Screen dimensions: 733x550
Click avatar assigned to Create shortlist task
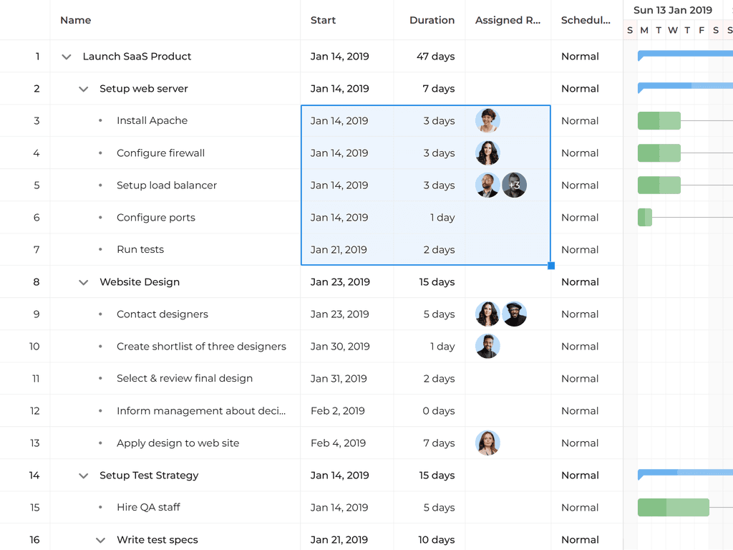pos(487,347)
